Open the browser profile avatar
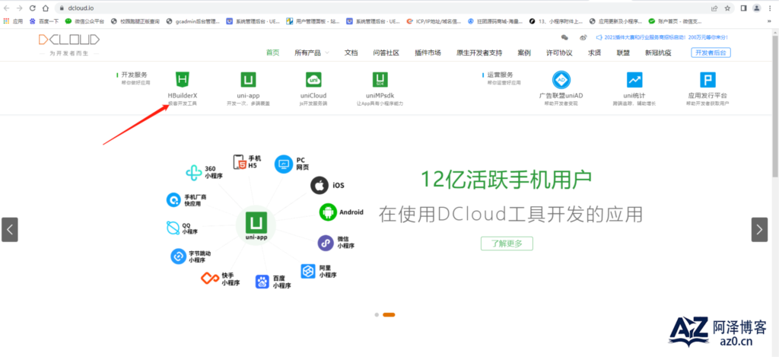 [x=757, y=8]
